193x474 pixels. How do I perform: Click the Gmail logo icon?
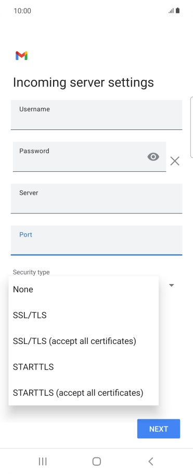[x=22, y=56]
